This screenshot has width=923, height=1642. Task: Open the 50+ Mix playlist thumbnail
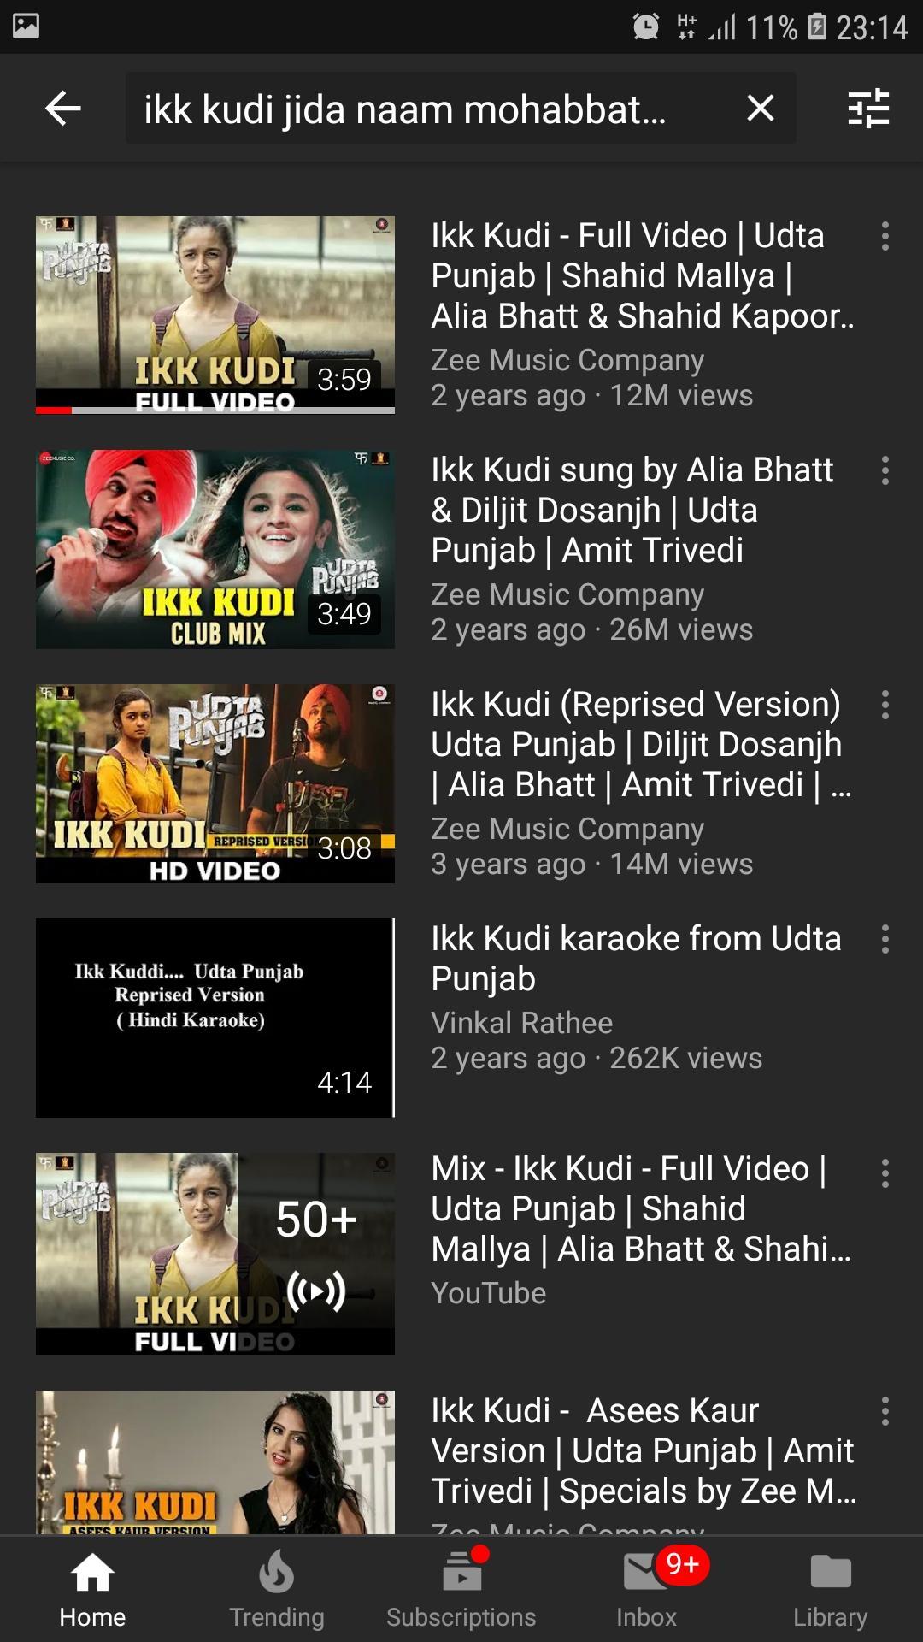tap(215, 1254)
